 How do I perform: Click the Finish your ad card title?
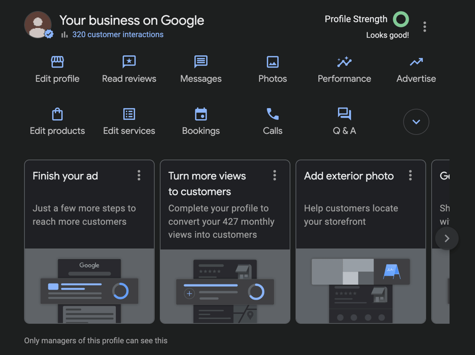click(65, 176)
